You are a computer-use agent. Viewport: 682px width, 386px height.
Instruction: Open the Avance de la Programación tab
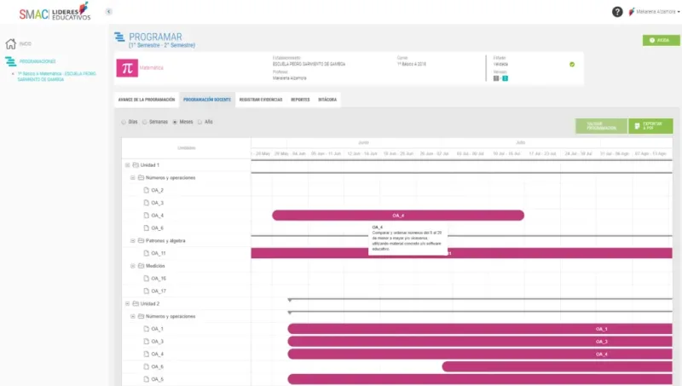pos(147,100)
